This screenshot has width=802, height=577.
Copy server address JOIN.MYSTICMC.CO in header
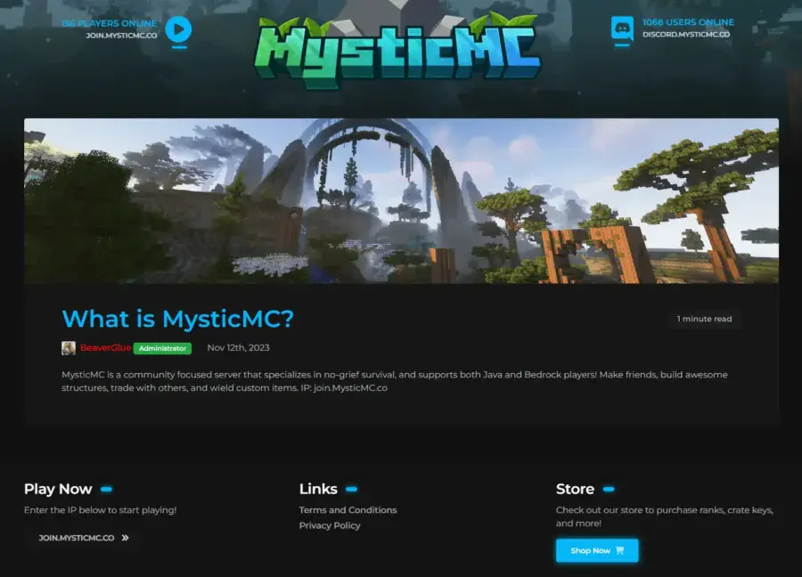(121, 36)
